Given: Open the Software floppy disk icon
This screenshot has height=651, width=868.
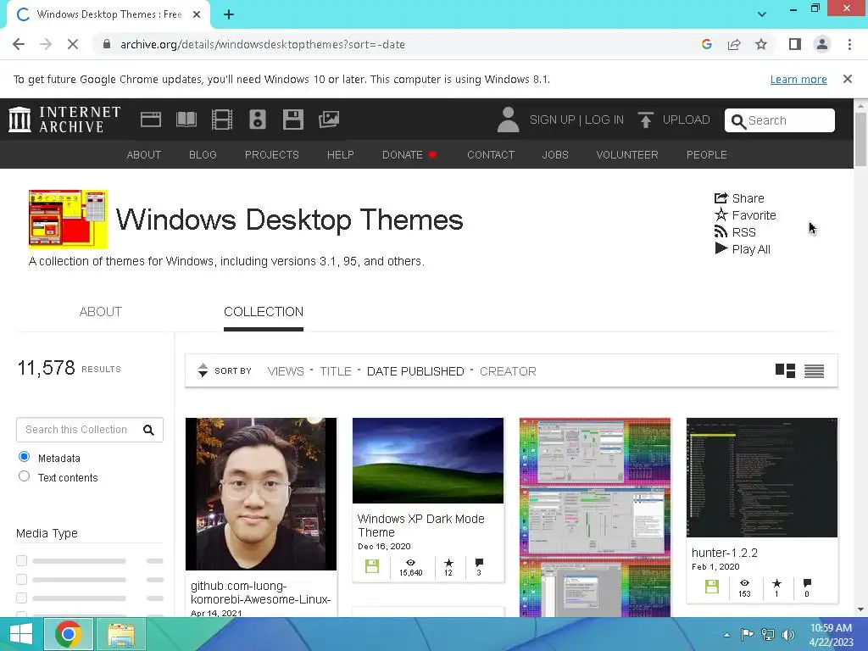Looking at the screenshot, I should click(292, 120).
